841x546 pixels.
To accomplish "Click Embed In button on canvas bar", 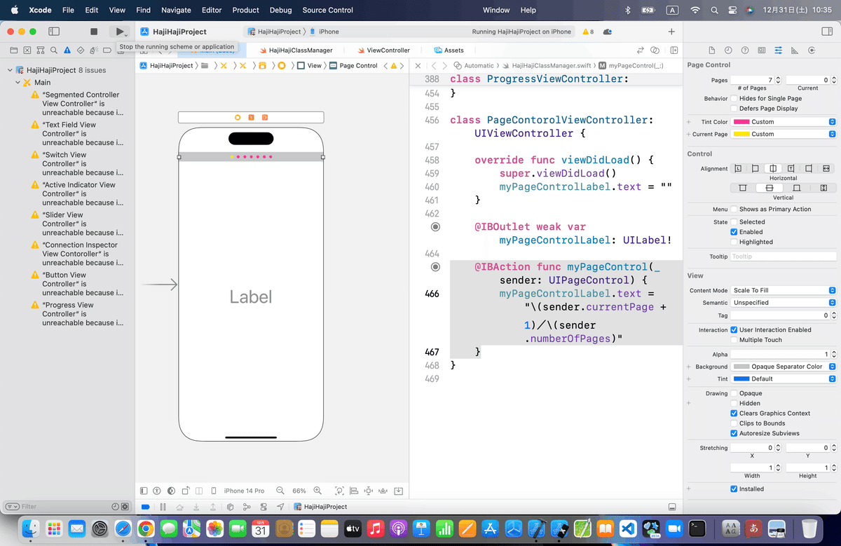I will click(x=398, y=491).
